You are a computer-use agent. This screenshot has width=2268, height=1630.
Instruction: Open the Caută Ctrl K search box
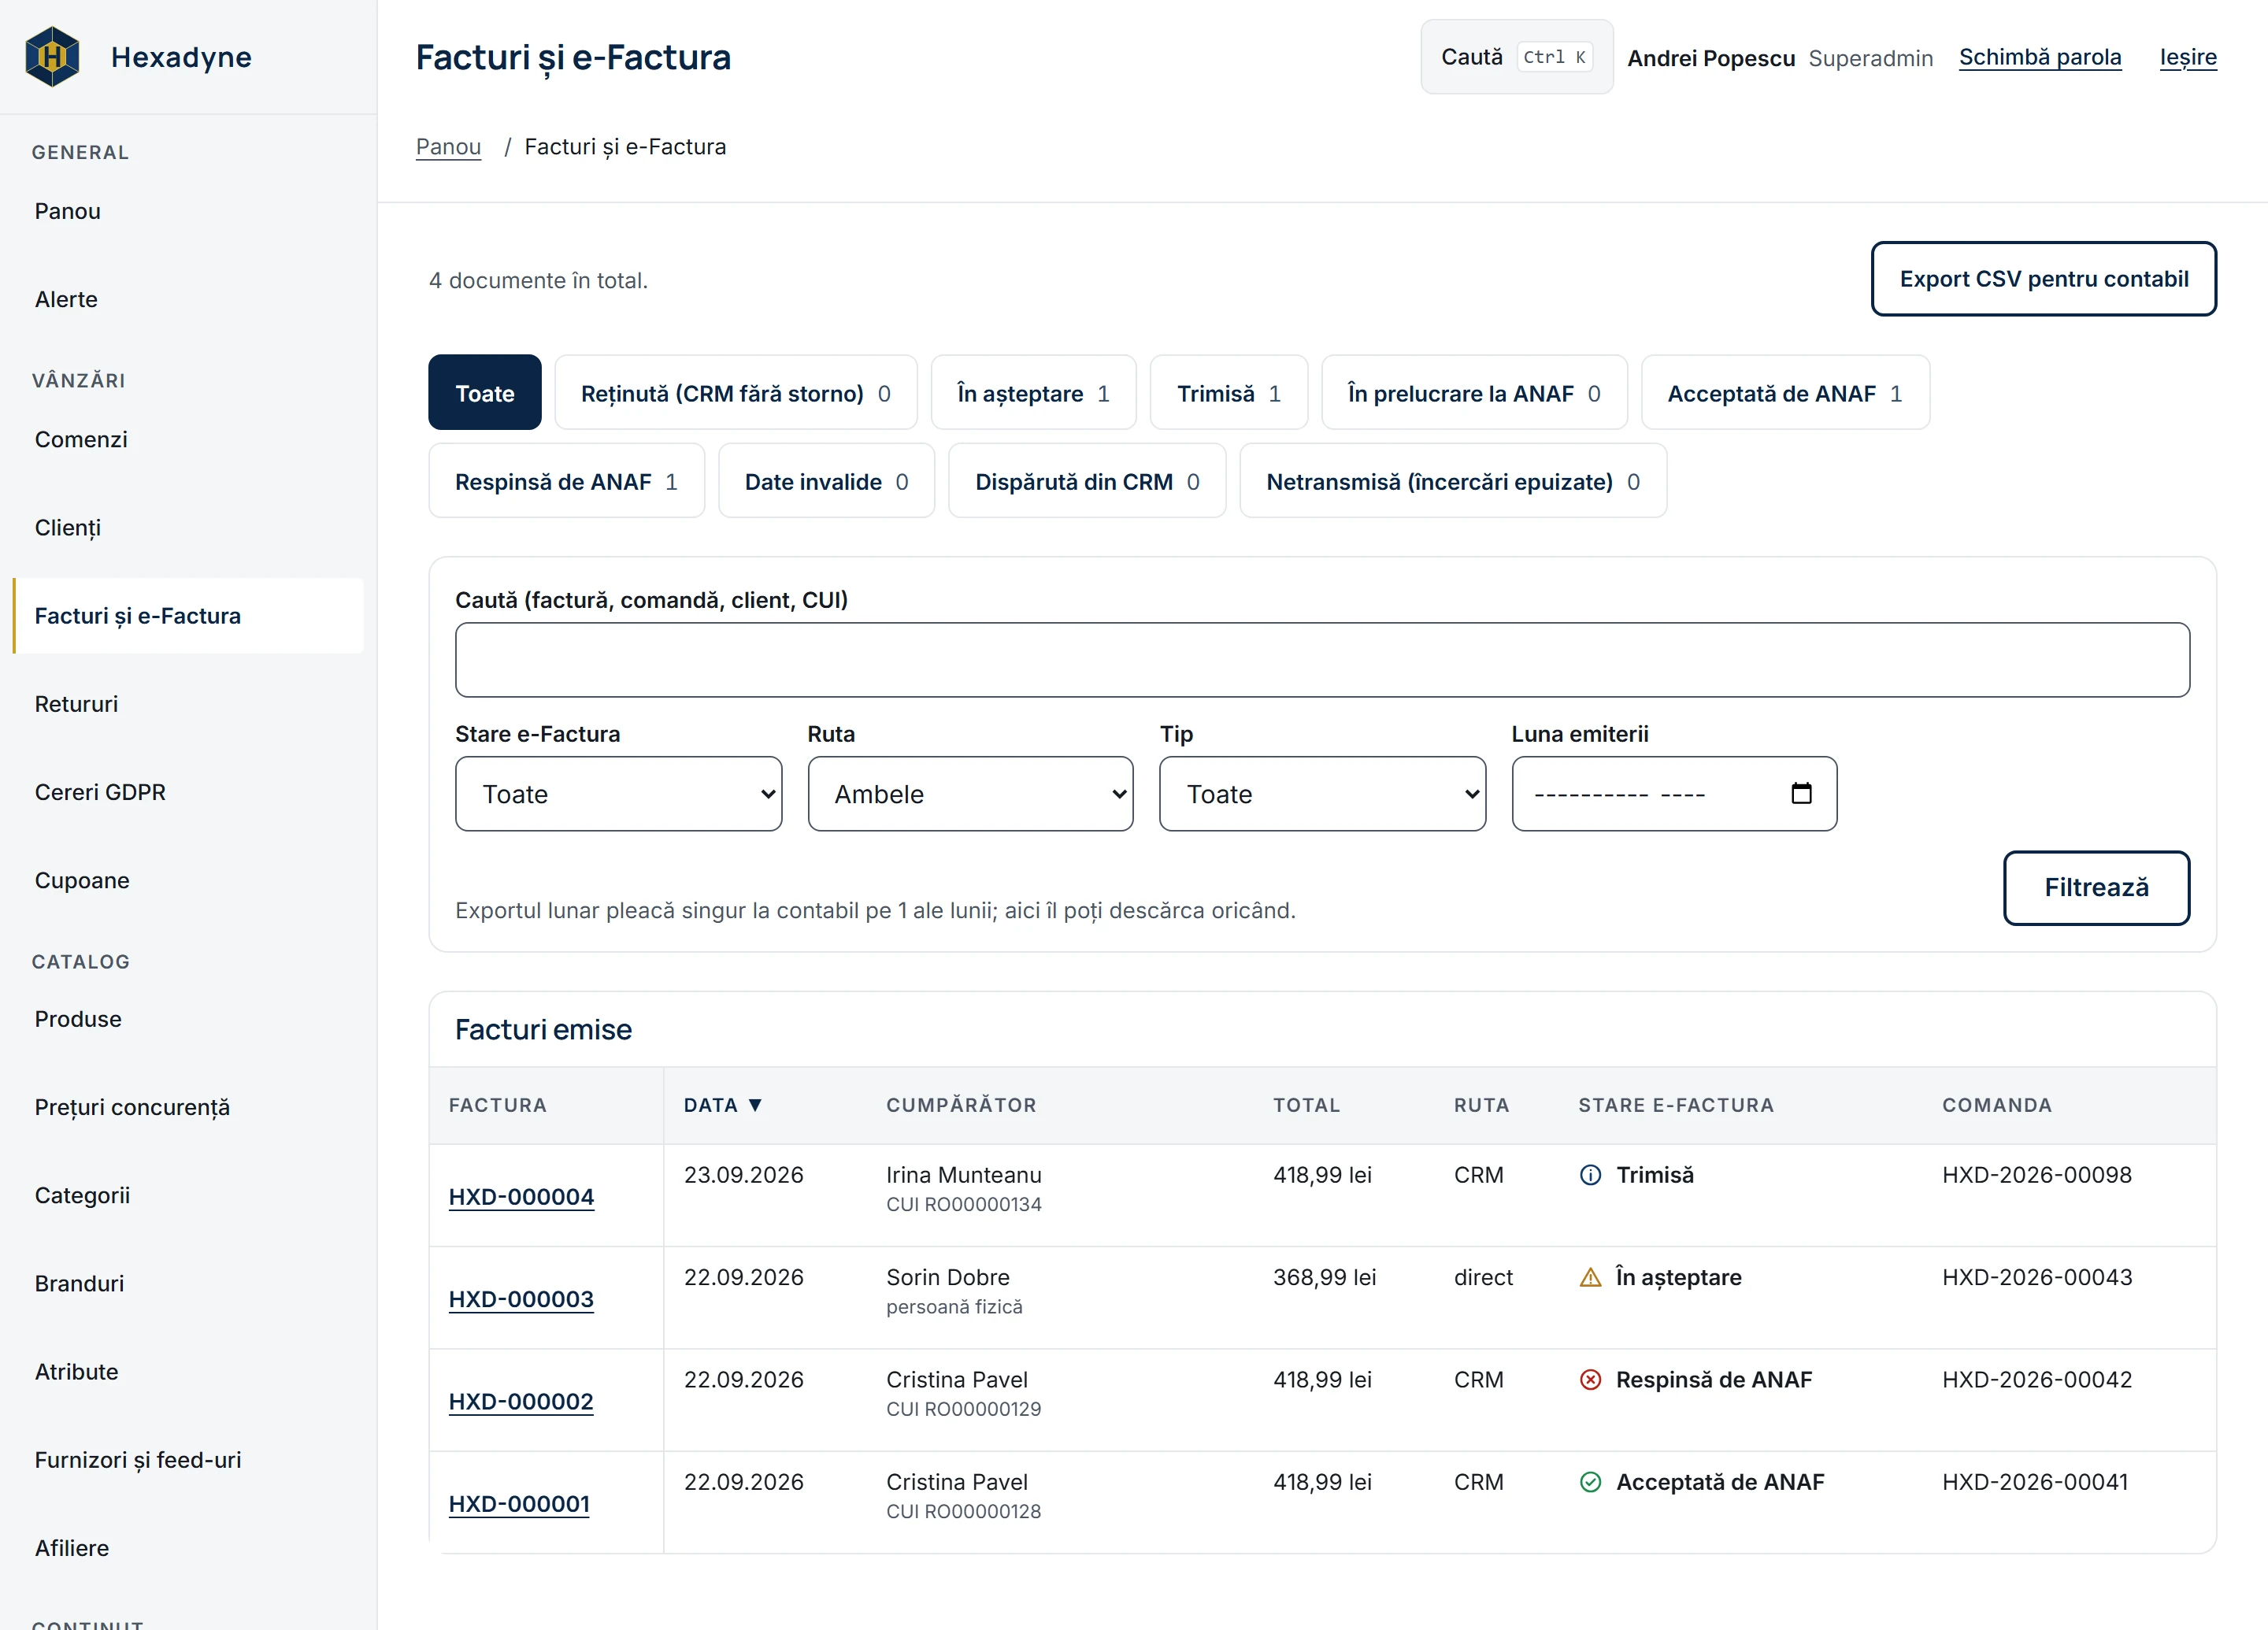pos(1516,57)
